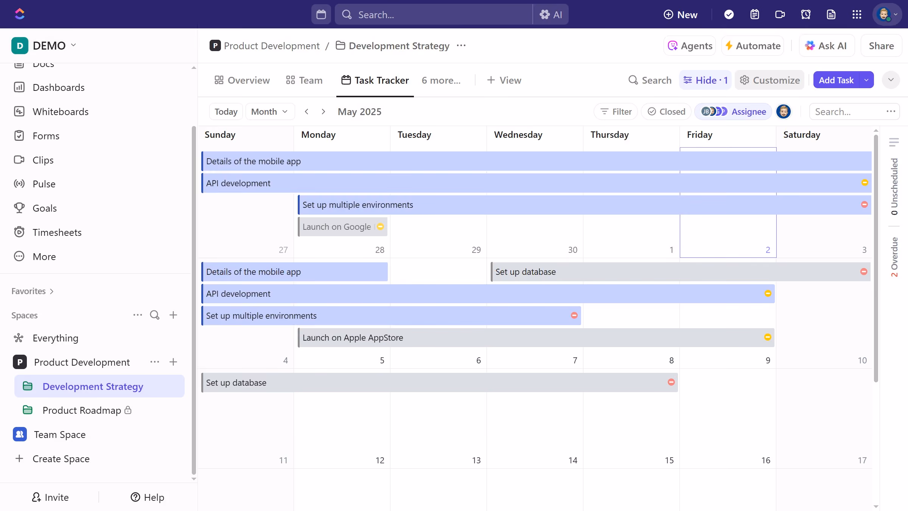
Task: Open the user profile avatar menu
Action: [887, 14]
